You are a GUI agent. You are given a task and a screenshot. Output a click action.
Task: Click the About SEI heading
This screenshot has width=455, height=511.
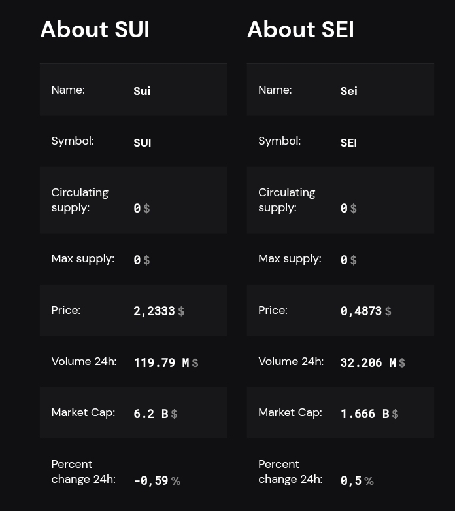pos(300,29)
